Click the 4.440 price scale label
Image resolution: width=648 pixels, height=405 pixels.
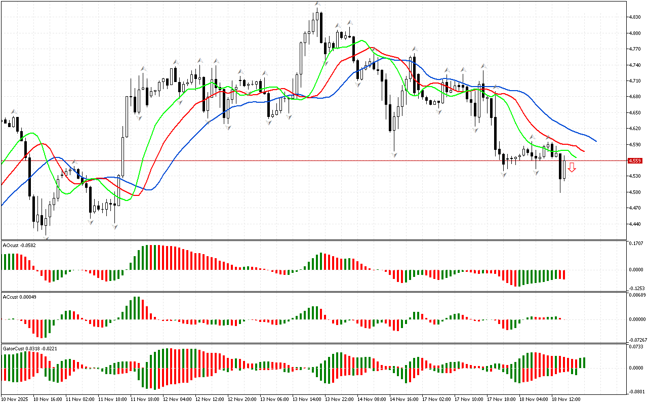[635, 224]
